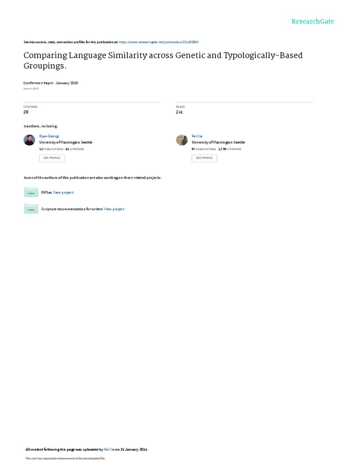Screen dimensions: 352x469
Task: Select the reads count 241
Action: click(x=179, y=112)
